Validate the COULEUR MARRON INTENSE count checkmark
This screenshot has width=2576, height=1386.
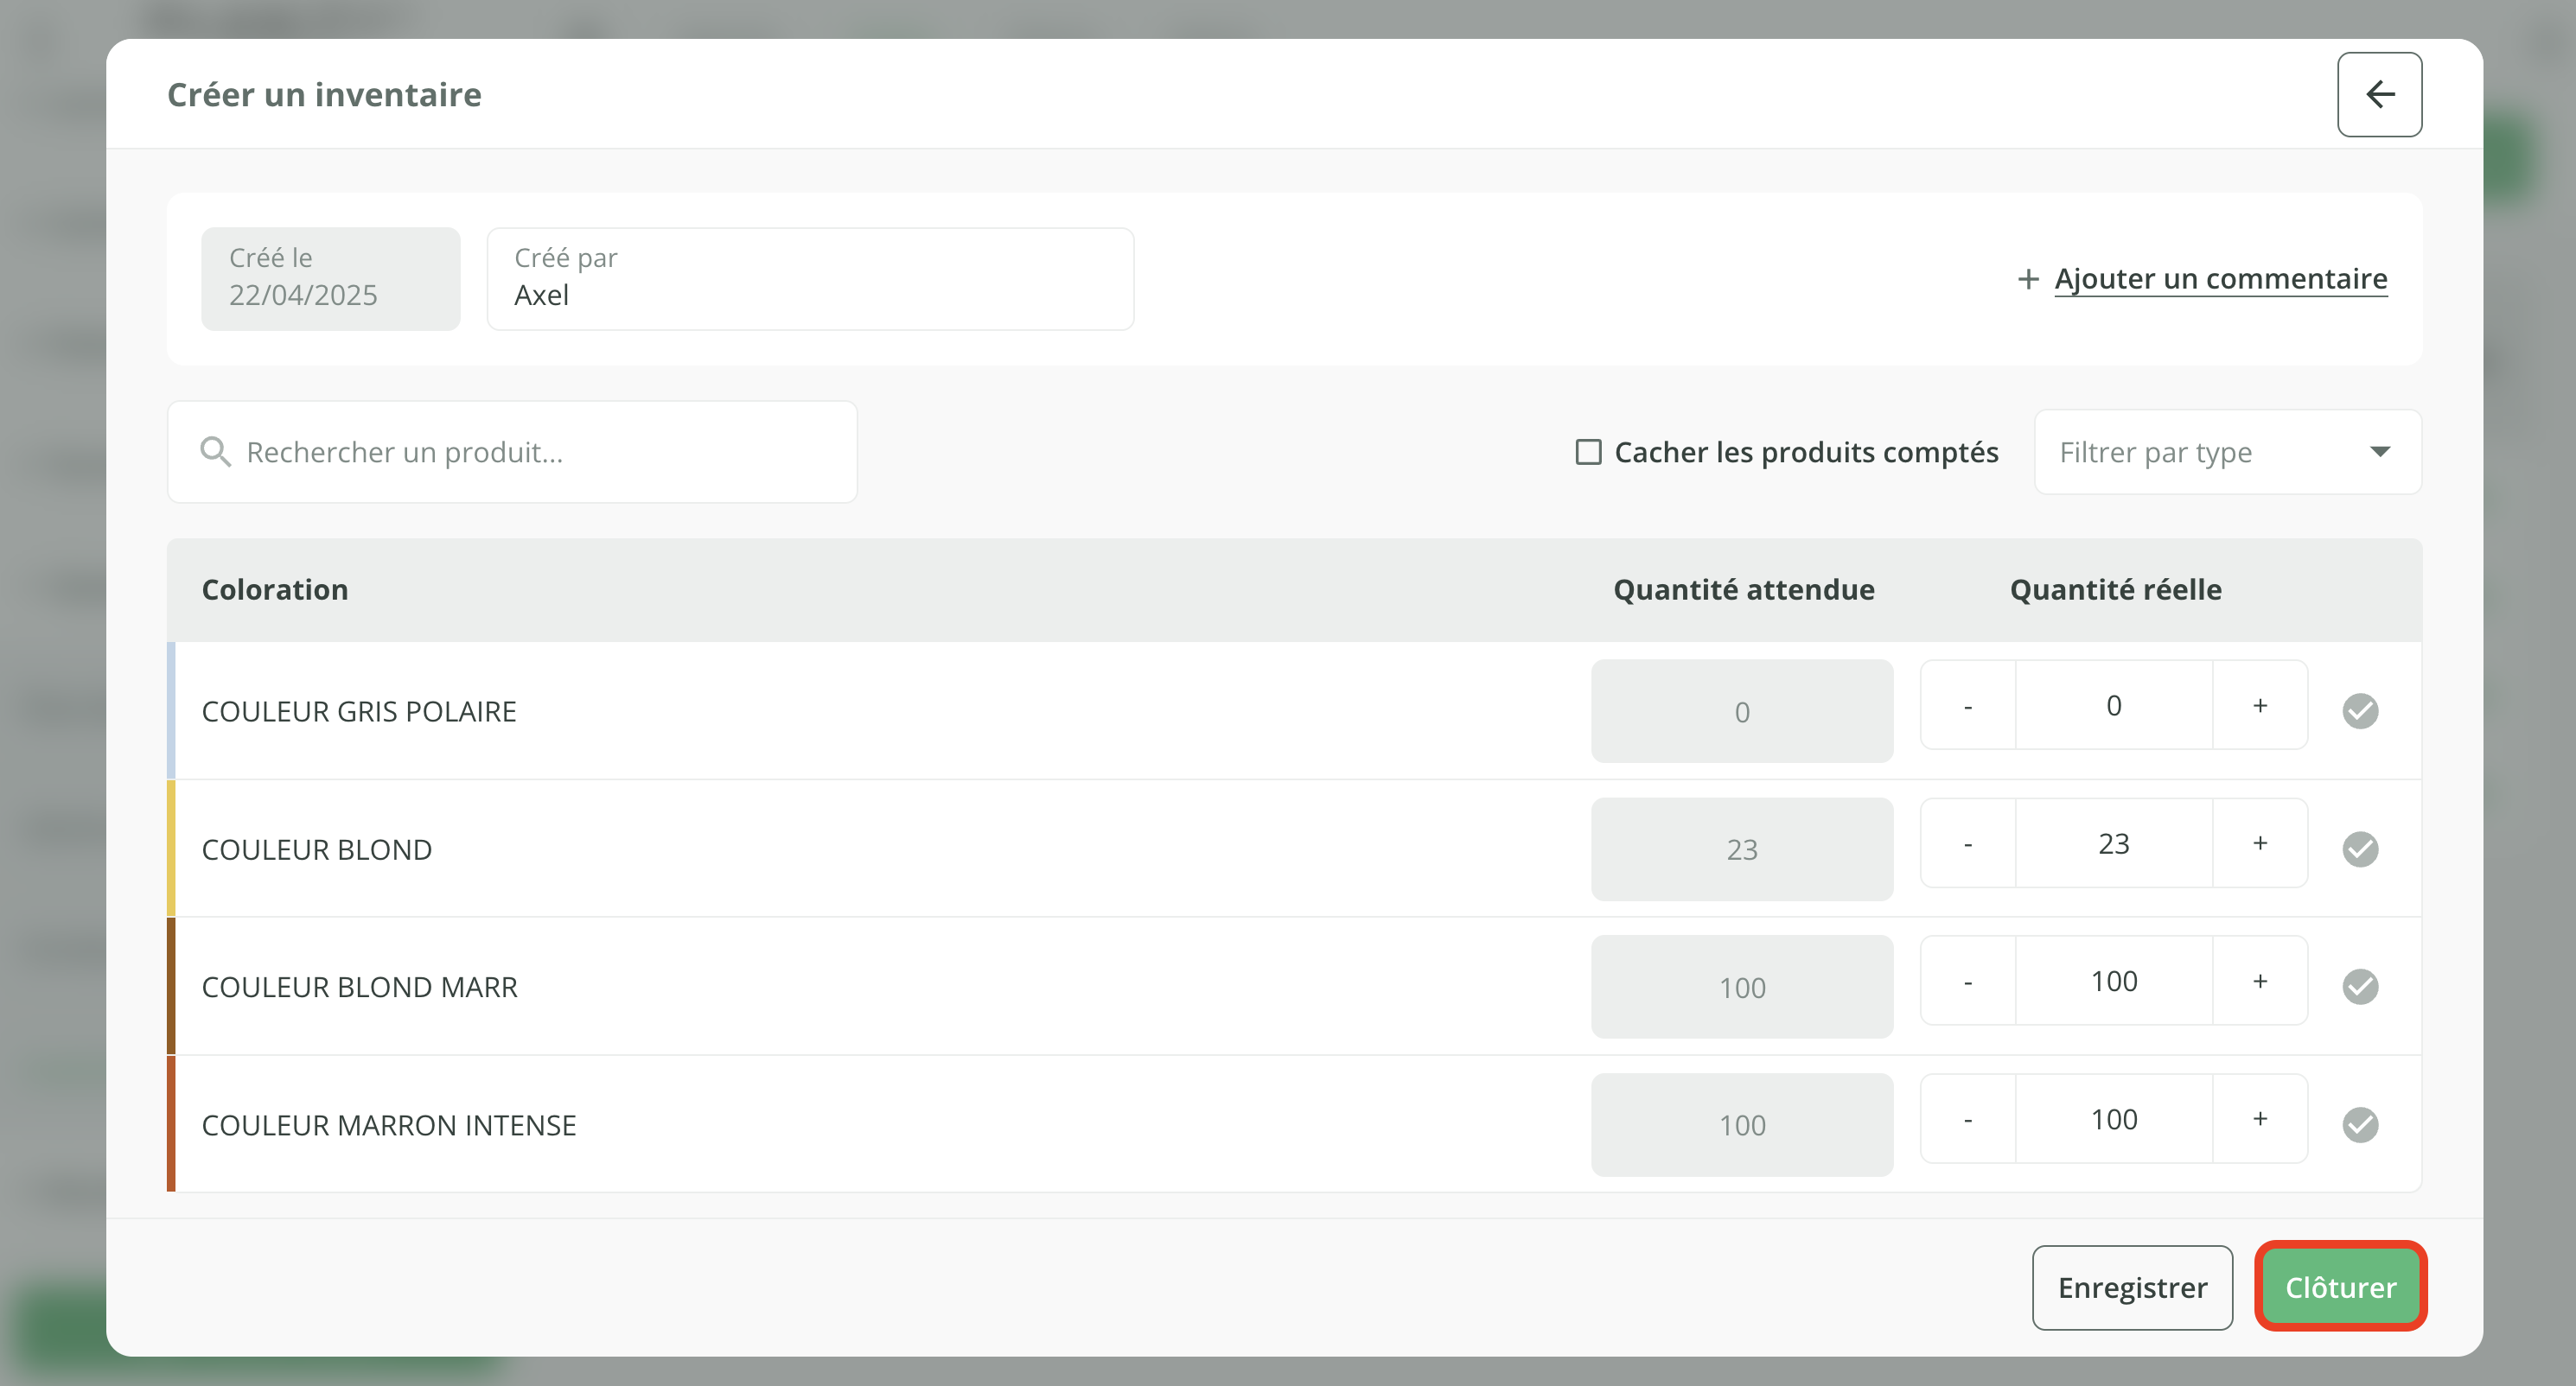pyautogui.click(x=2360, y=1124)
